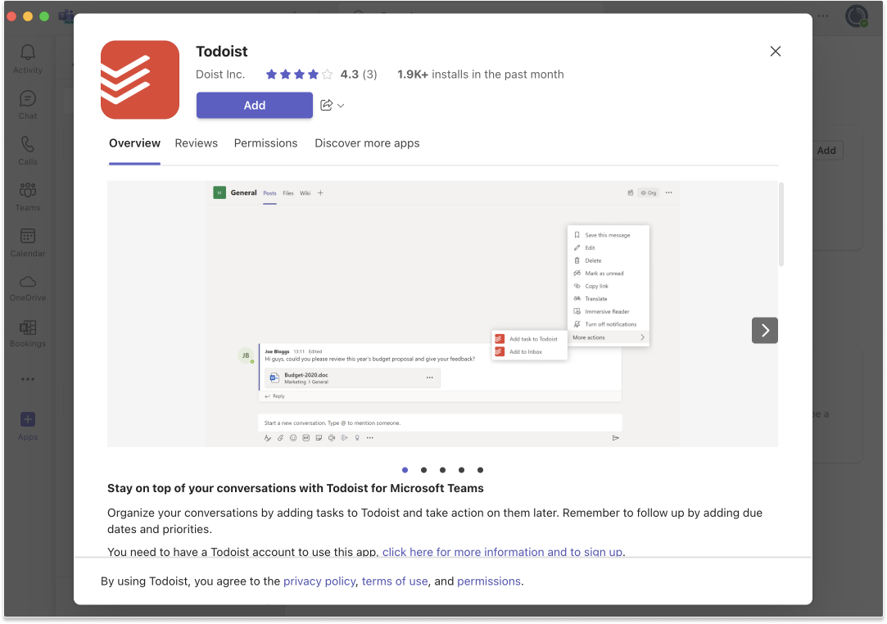
Task: Switch to the Reviews tab
Action: pos(196,143)
